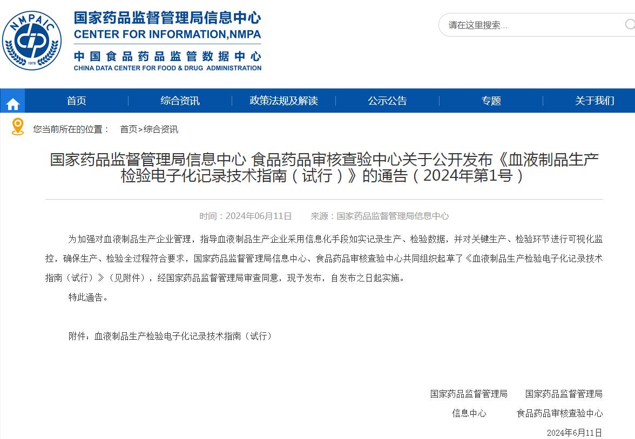
Task: Click 首页 in the breadcrumb path
Action: click(129, 129)
